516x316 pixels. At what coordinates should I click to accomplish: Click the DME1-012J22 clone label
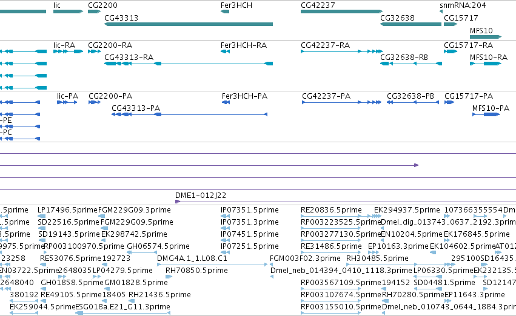tap(201, 196)
